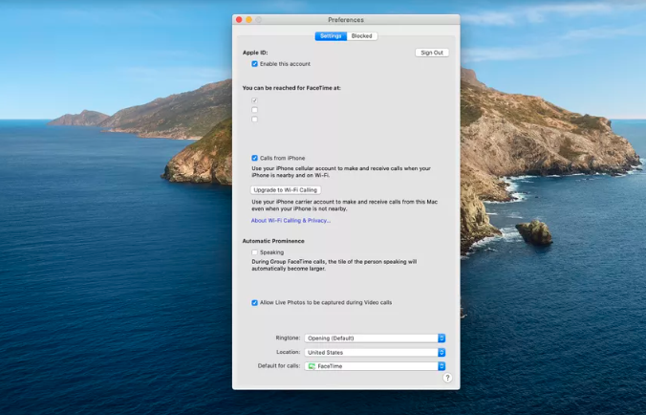Toggle the third FaceTime address checkbox
The height and width of the screenshot is (415, 646).
tap(254, 120)
